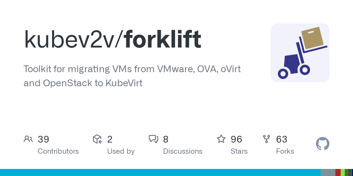Click the 39 contributors count
The image size is (353, 176).
click(43, 139)
